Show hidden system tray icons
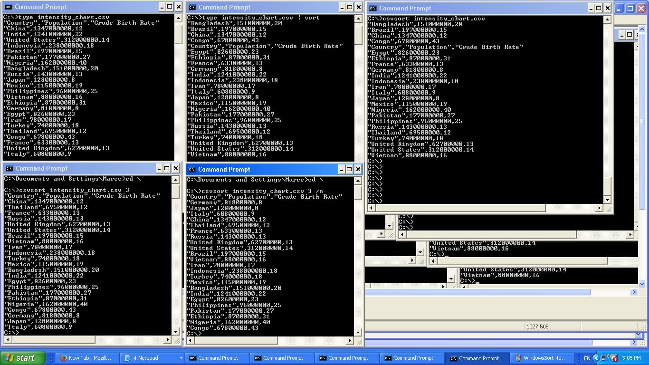Image resolution: width=649 pixels, height=365 pixels. coord(596,358)
